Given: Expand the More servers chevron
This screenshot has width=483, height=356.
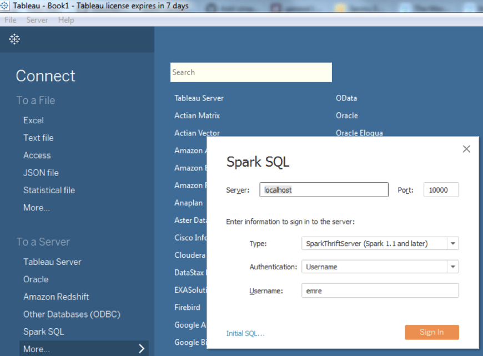Looking at the screenshot, I should [x=142, y=349].
